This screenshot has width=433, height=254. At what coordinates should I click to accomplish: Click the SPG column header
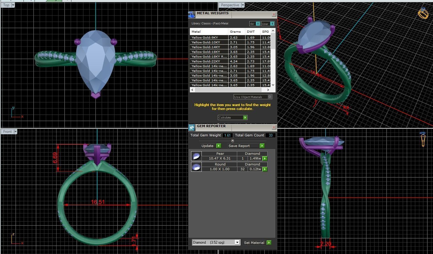266,31
